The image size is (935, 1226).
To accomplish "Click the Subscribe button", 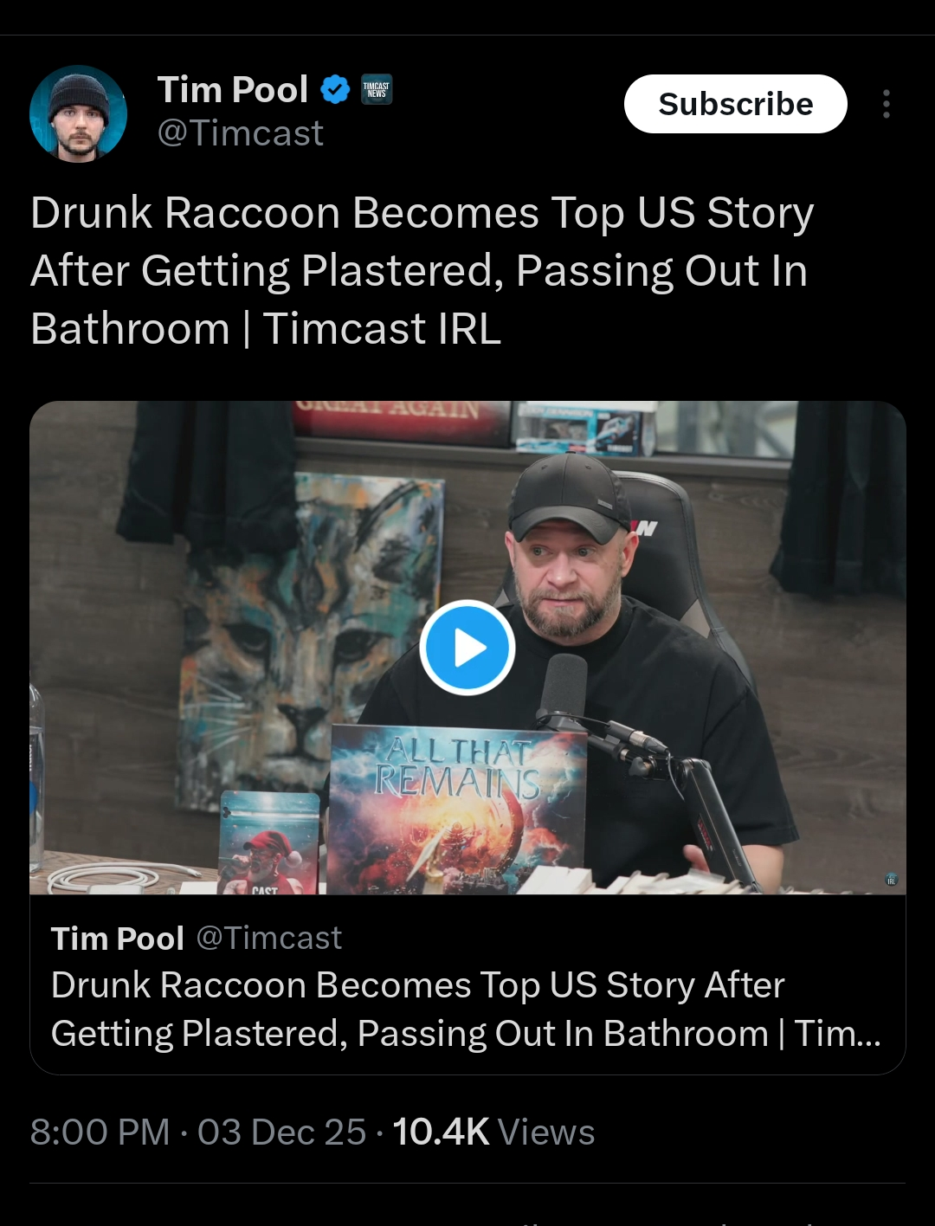I will coord(735,104).
